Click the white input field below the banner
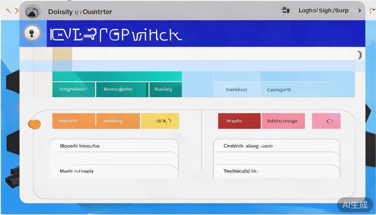The width and height of the screenshot is (376, 215). point(213,54)
